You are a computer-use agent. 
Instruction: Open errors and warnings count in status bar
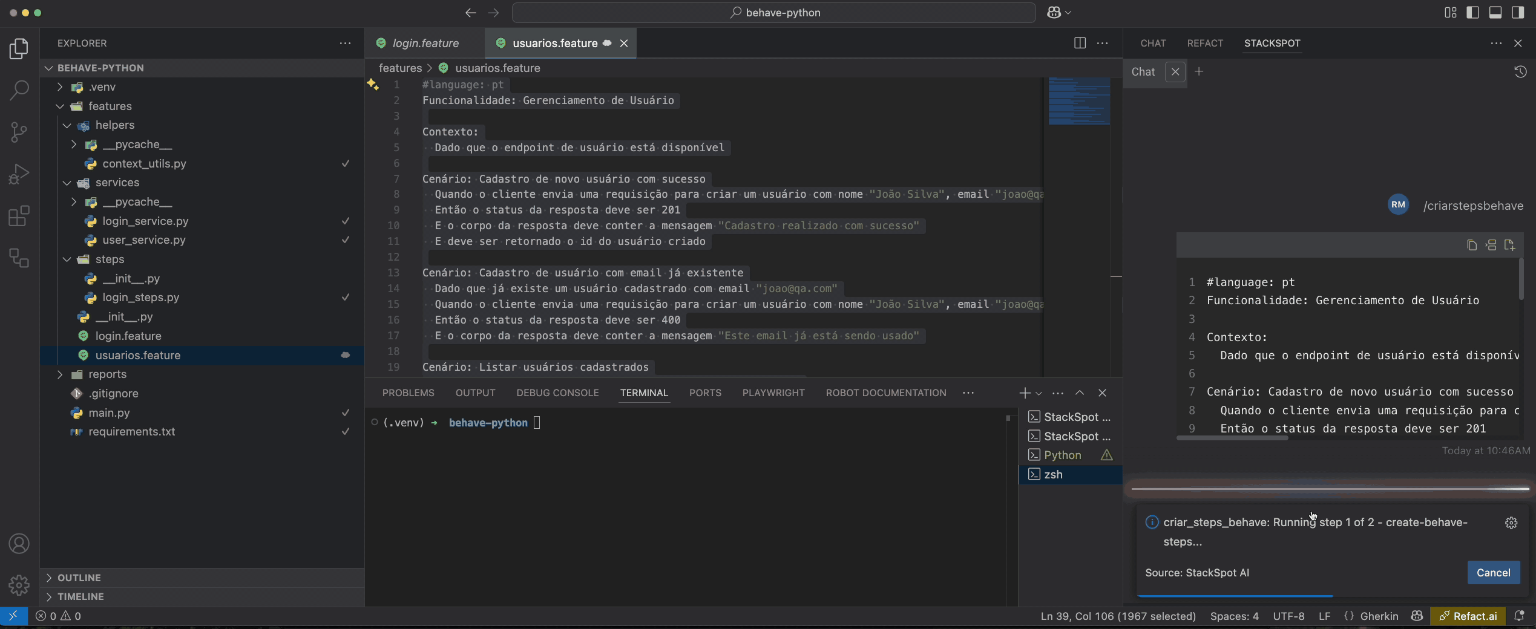58,616
